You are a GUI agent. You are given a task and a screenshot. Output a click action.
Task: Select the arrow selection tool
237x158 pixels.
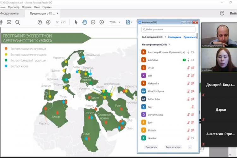(x=76, y=22)
